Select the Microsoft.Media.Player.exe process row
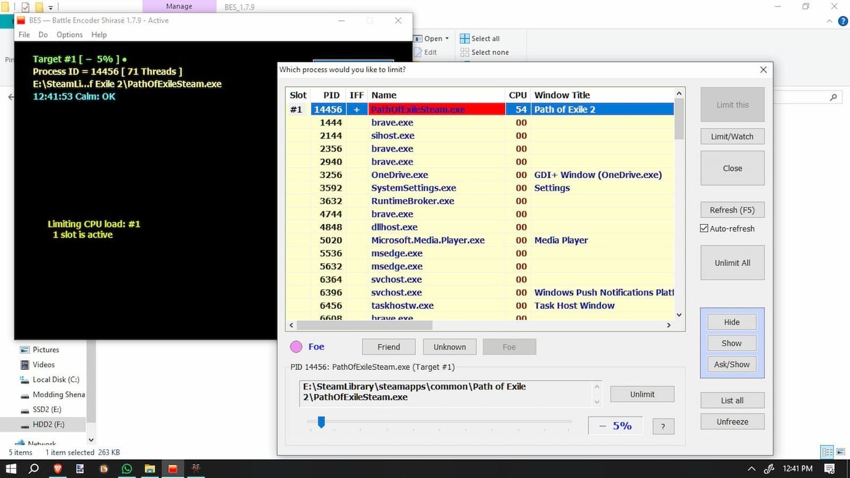850x478 pixels. (x=480, y=240)
